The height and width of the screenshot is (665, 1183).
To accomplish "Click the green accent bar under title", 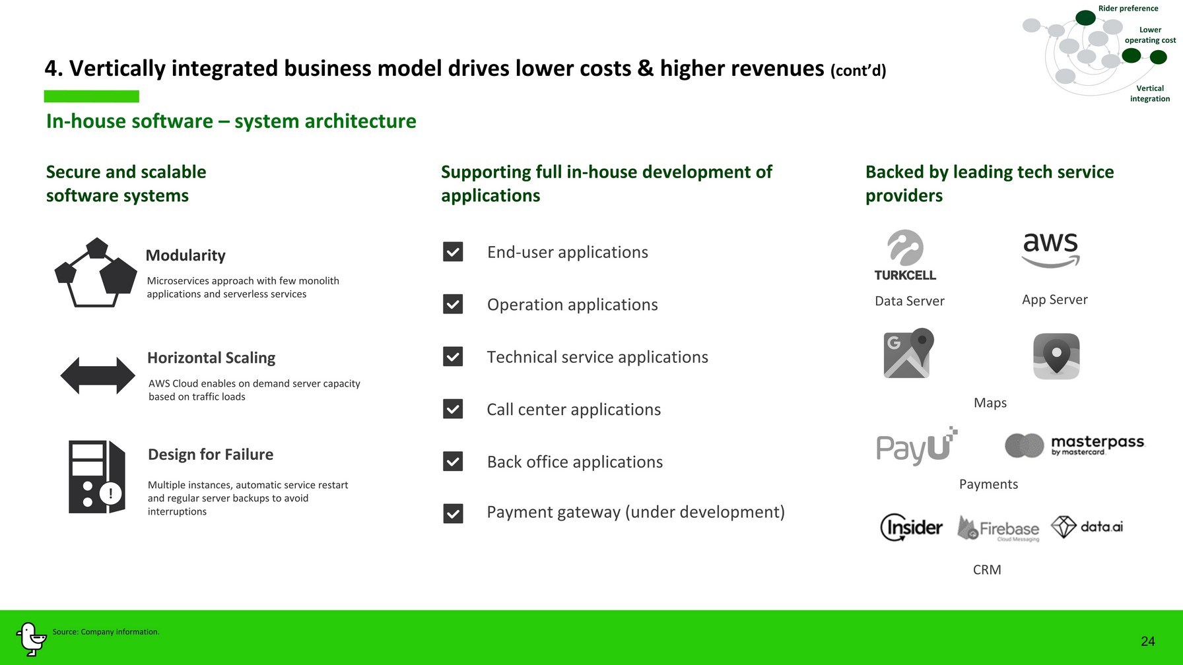I will pos(91,96).
